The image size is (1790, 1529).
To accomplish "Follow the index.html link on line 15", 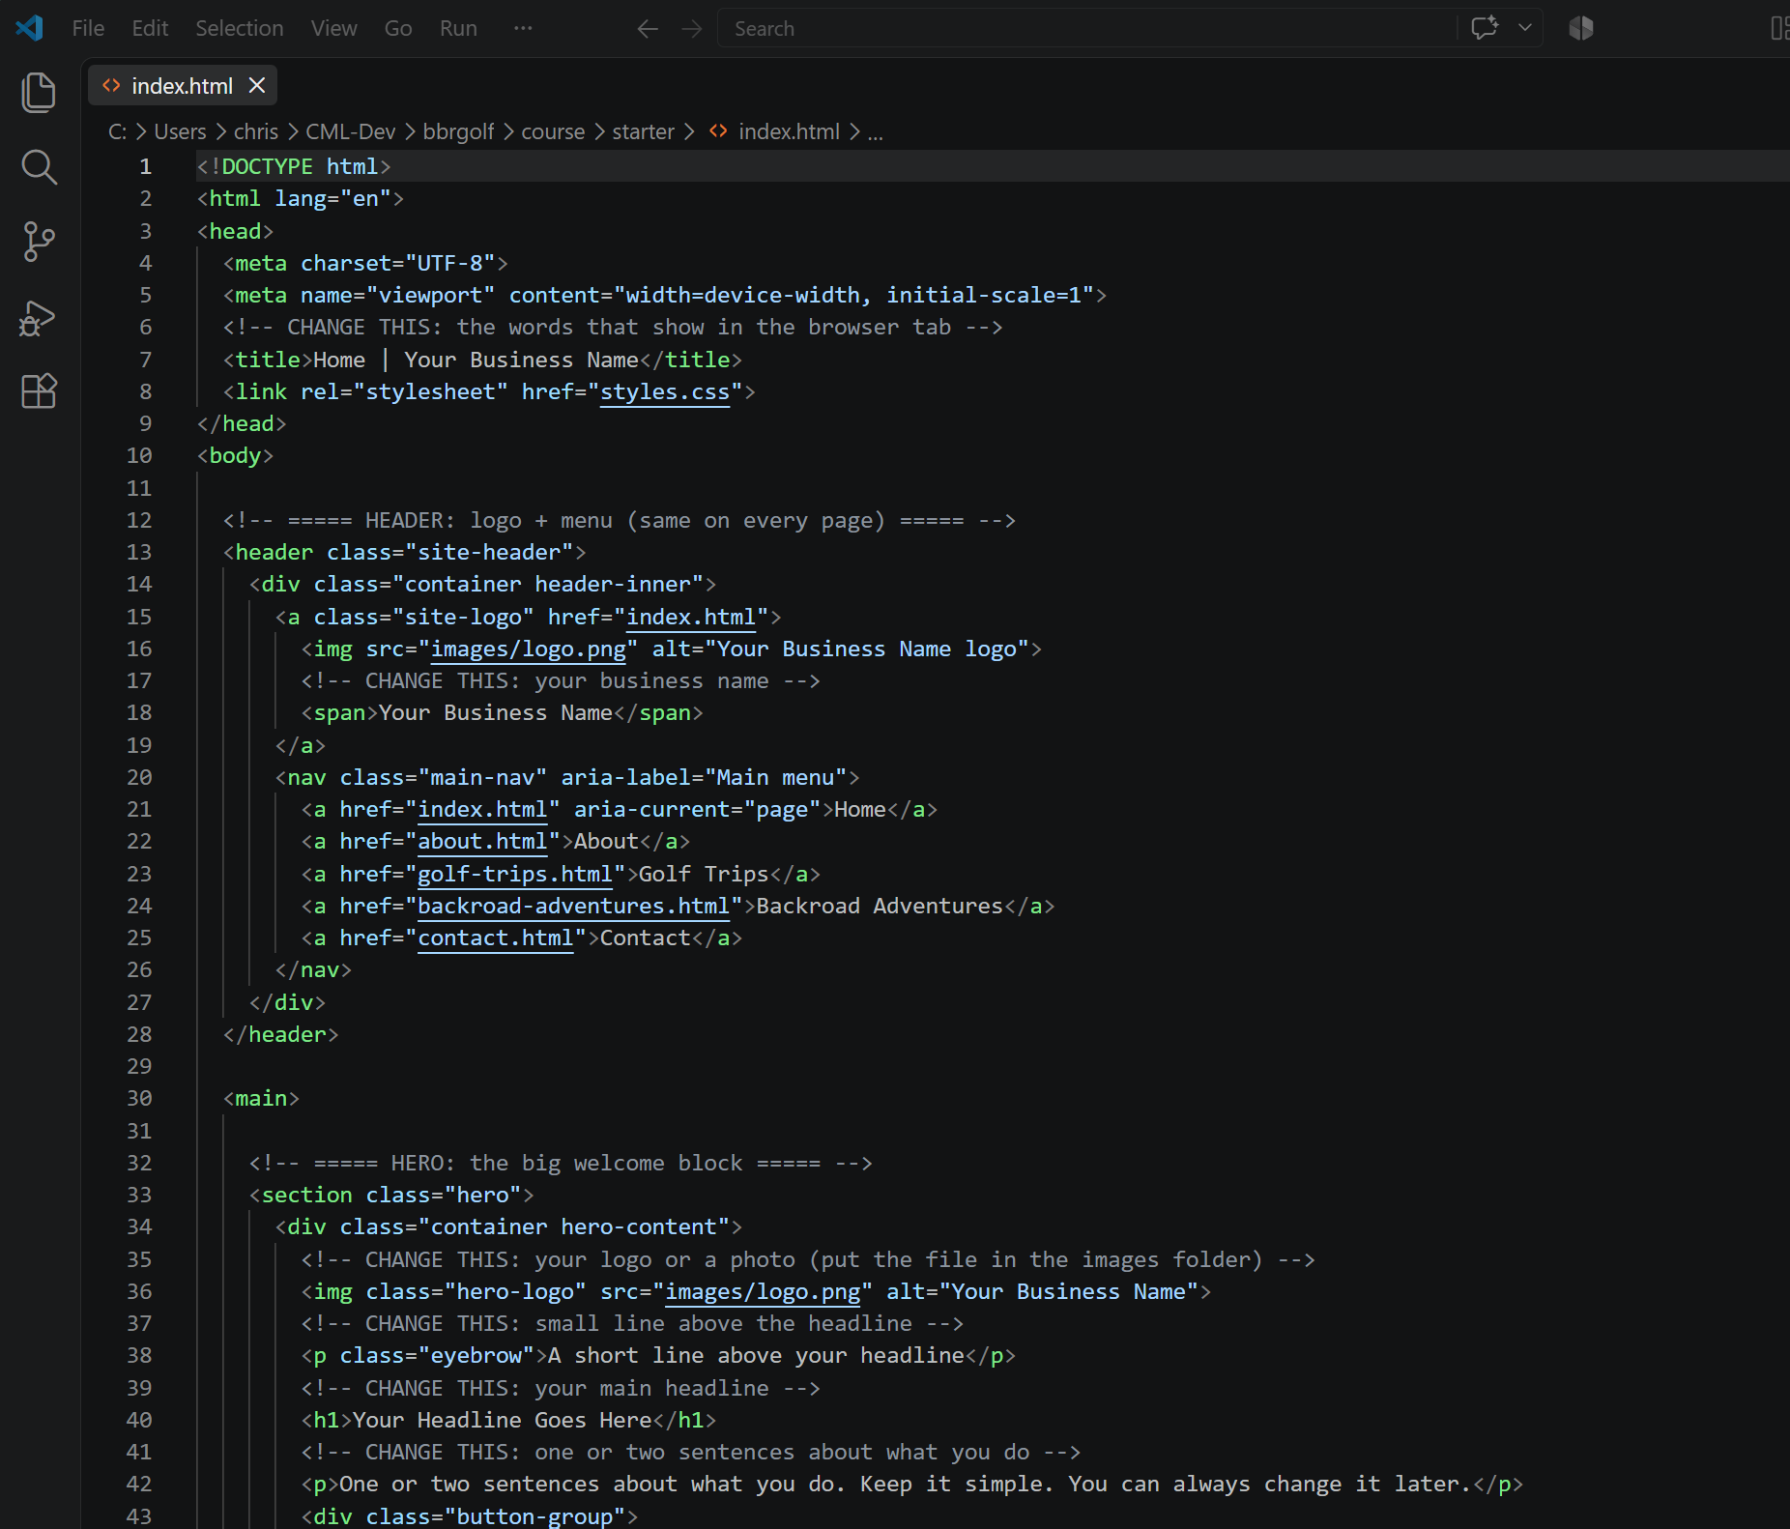I will pos(691,617).
